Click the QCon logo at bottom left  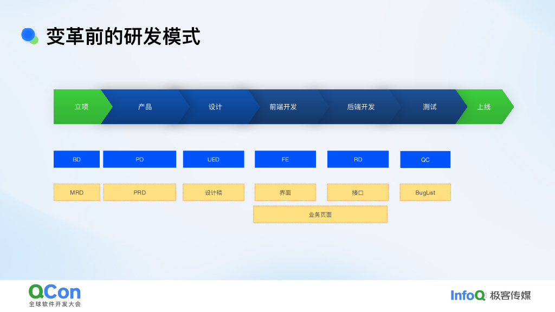click(54, 295)
